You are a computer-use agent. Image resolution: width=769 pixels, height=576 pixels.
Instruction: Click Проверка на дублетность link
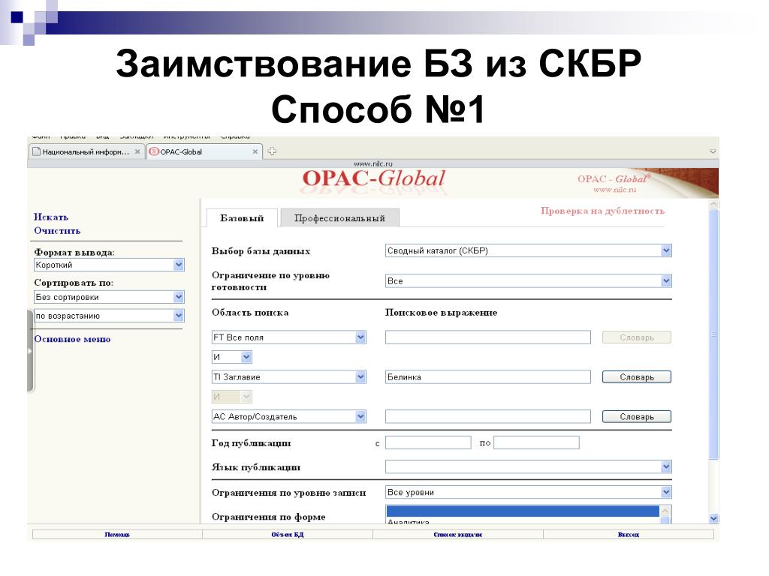602,211
